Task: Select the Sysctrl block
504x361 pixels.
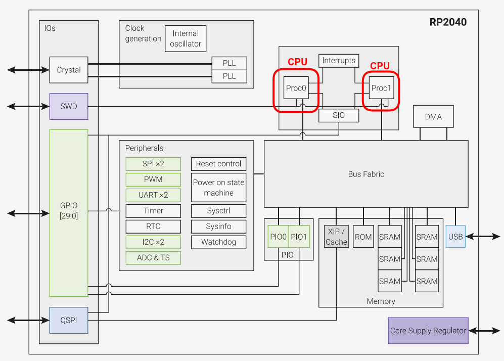Action: click(218, 211)
